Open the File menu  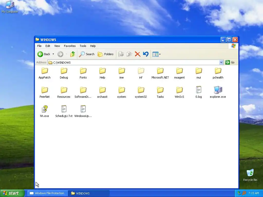(x=39, y=46)
